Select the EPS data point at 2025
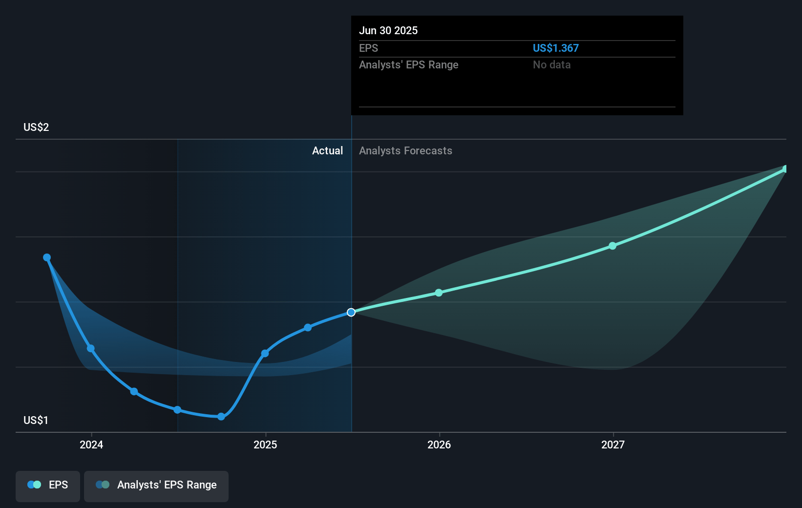The width and height of the screenshot is (802, 508). click(265, 353)
